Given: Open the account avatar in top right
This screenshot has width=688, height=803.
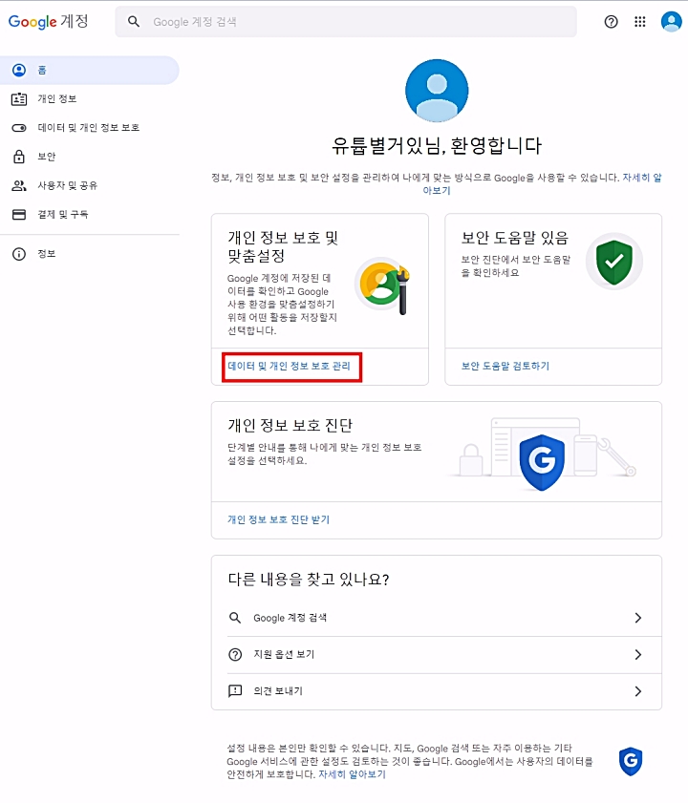Looking at the screenshot, I should (x=671, y=22).
